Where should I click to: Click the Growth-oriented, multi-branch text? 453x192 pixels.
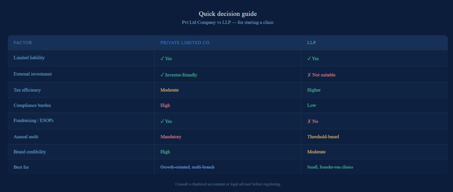(x=187, y=167)
